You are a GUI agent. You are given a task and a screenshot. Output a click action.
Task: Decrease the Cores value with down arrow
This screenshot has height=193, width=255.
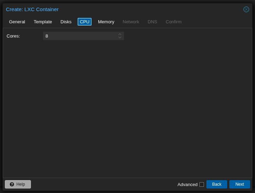pyautogui.click(x=120, y=38)
